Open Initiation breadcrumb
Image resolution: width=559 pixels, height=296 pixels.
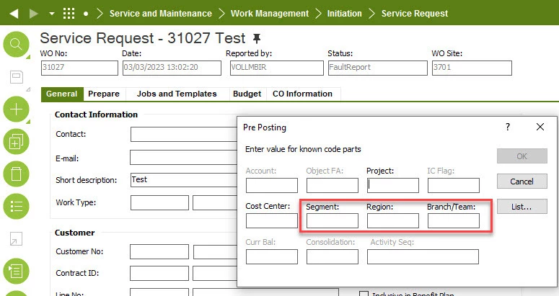tap(344, 14)
